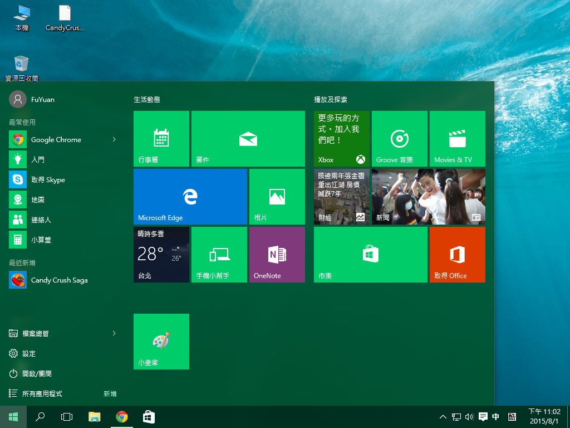Expand the 檔案總管 submenu arrow
570x428 pixels.
coord(114,333)
